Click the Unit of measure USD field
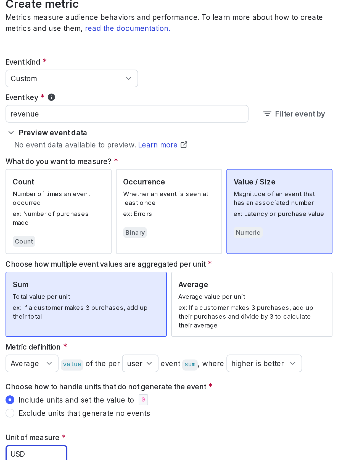Viewport: 338px width, 460px height. (x=36, y=454)
